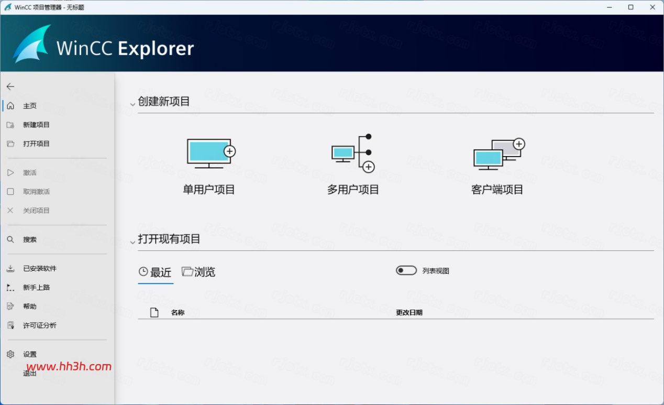This screenshot has height=405, width=664.
Task: Click the 多用户项目 label
Action: [353, 190]
